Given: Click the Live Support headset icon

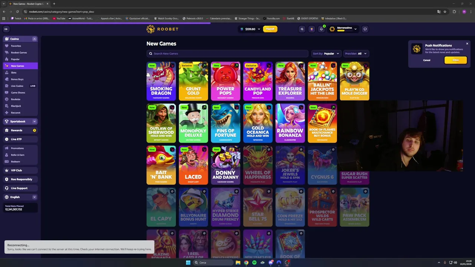Looking at the screenshot, I should (x=7, y=188).
